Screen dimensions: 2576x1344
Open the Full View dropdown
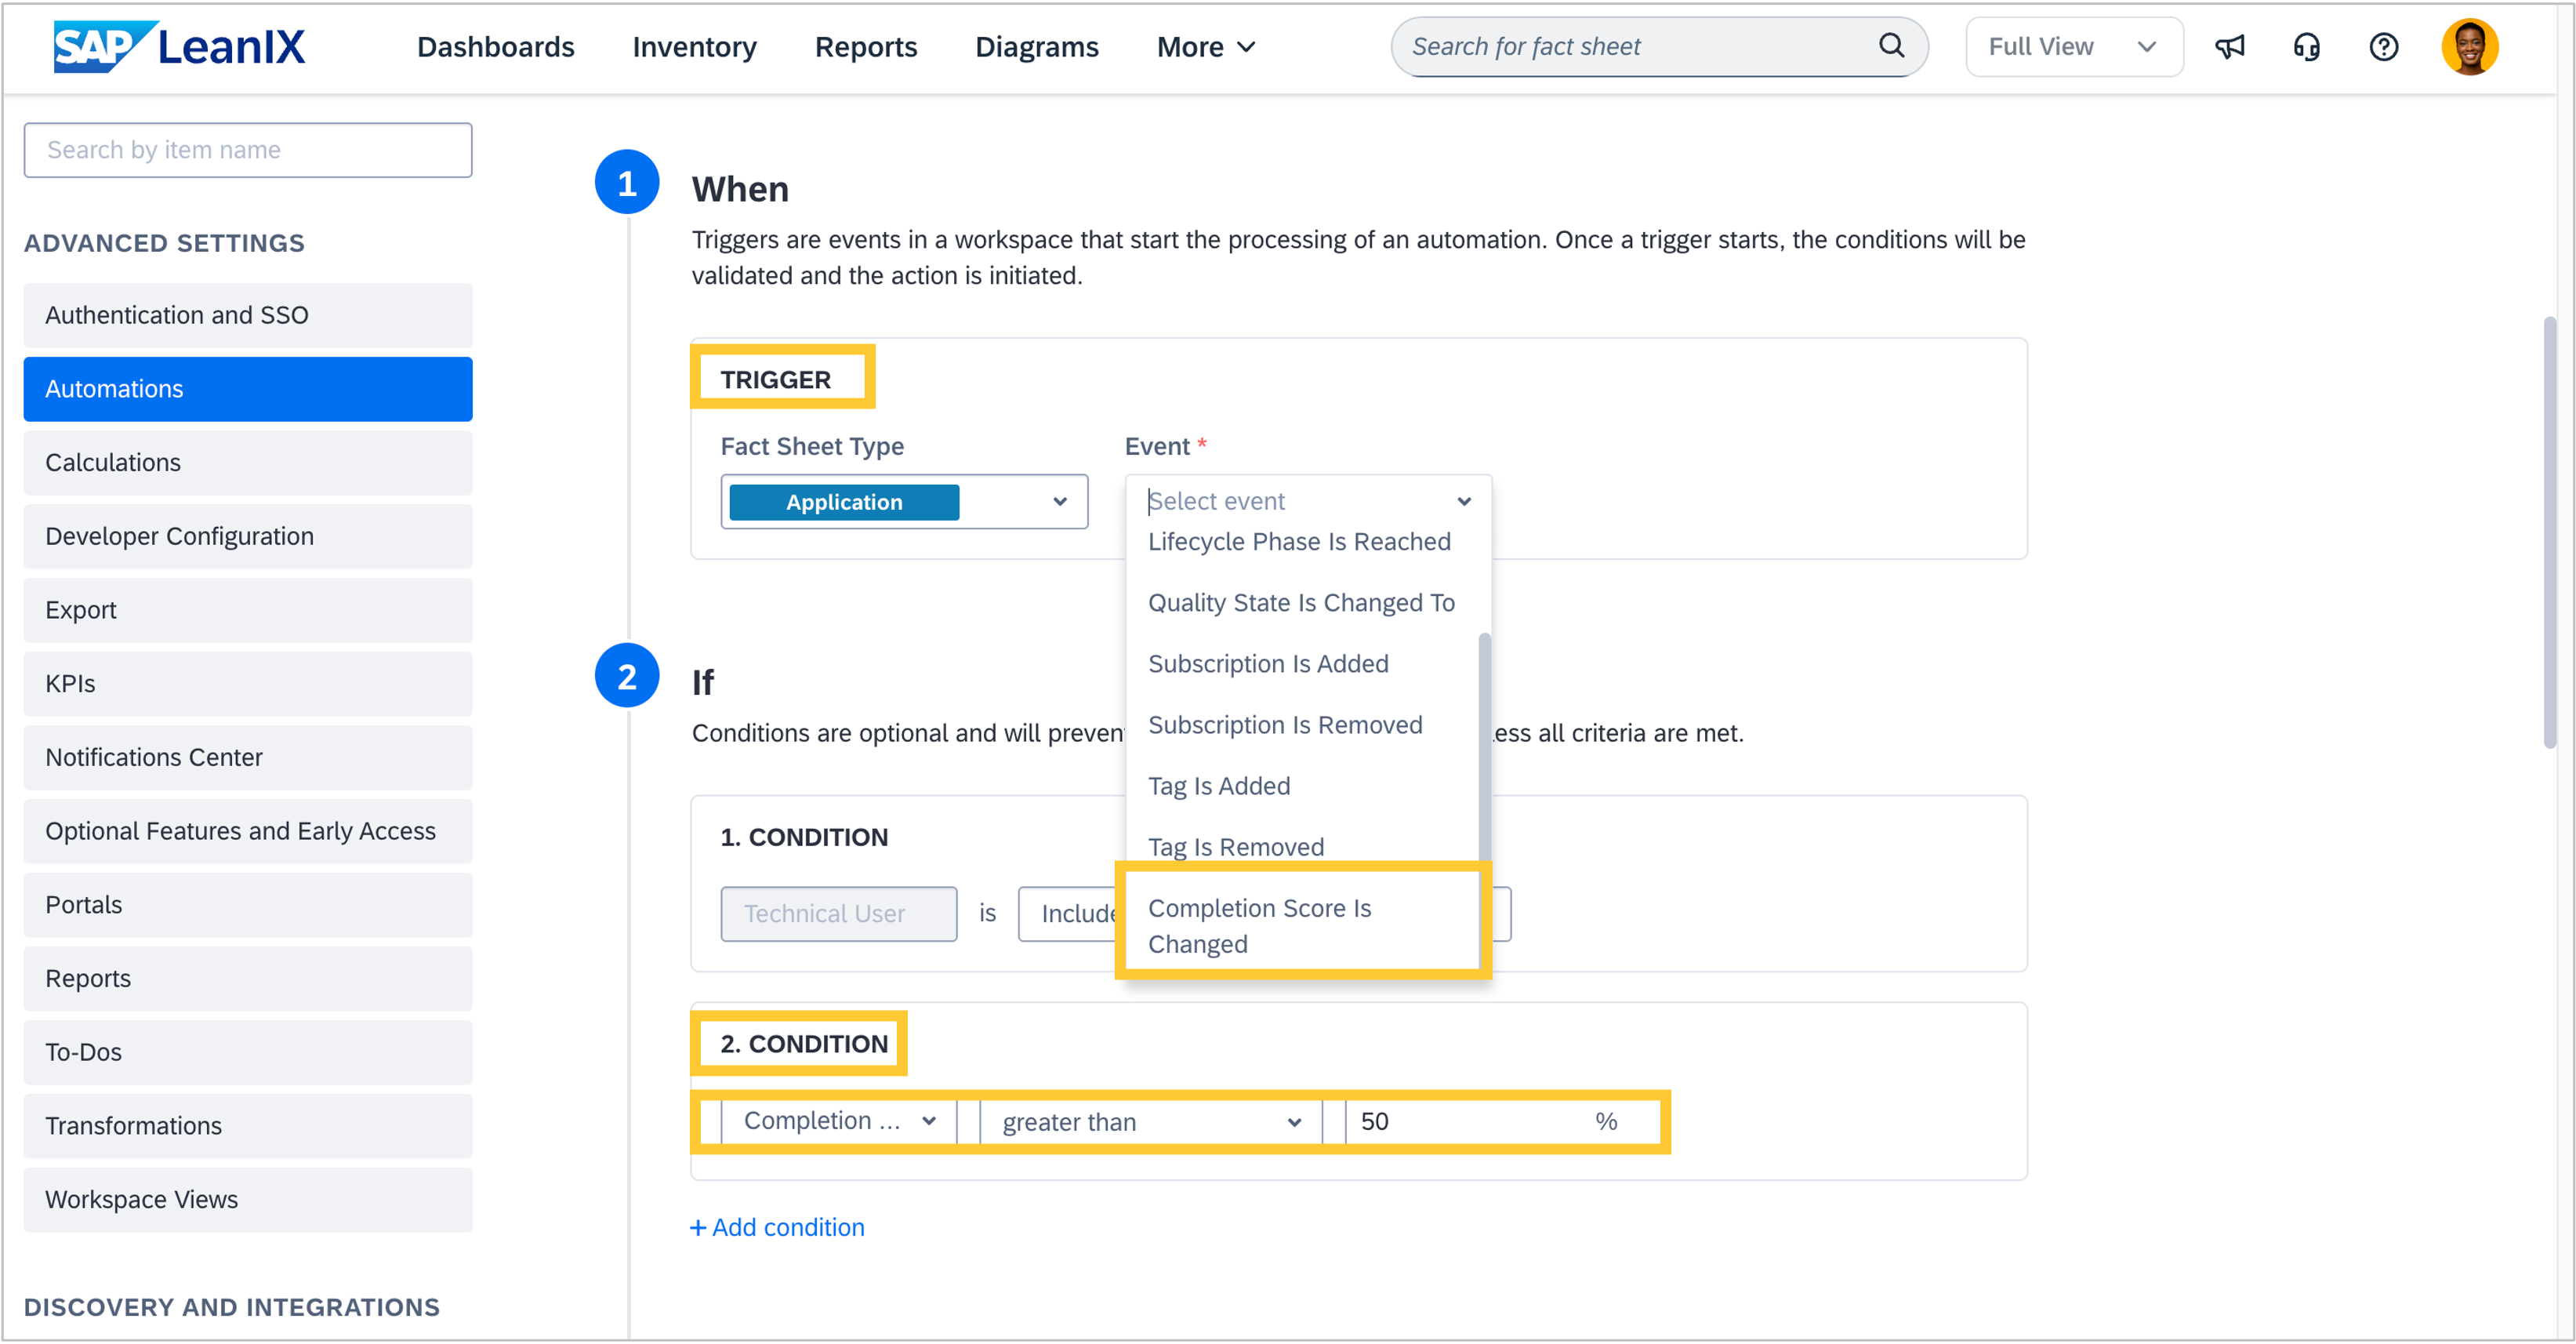[2073, 47]
